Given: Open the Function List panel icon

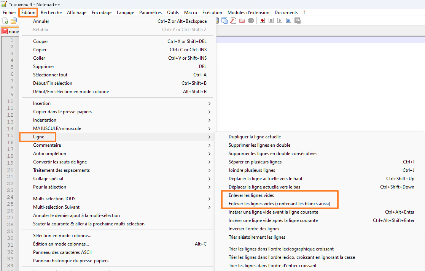Looking at the screenshot, I should point(233,21).
